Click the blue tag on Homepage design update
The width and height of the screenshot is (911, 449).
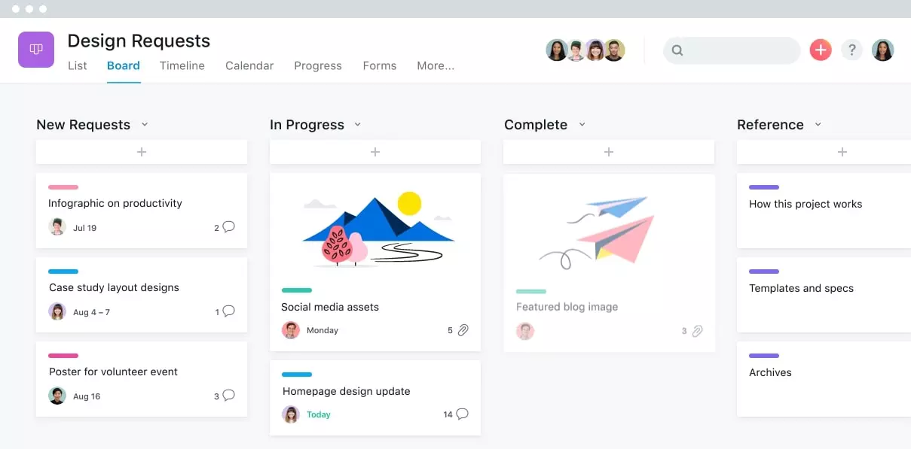click(x=297, y=375)
